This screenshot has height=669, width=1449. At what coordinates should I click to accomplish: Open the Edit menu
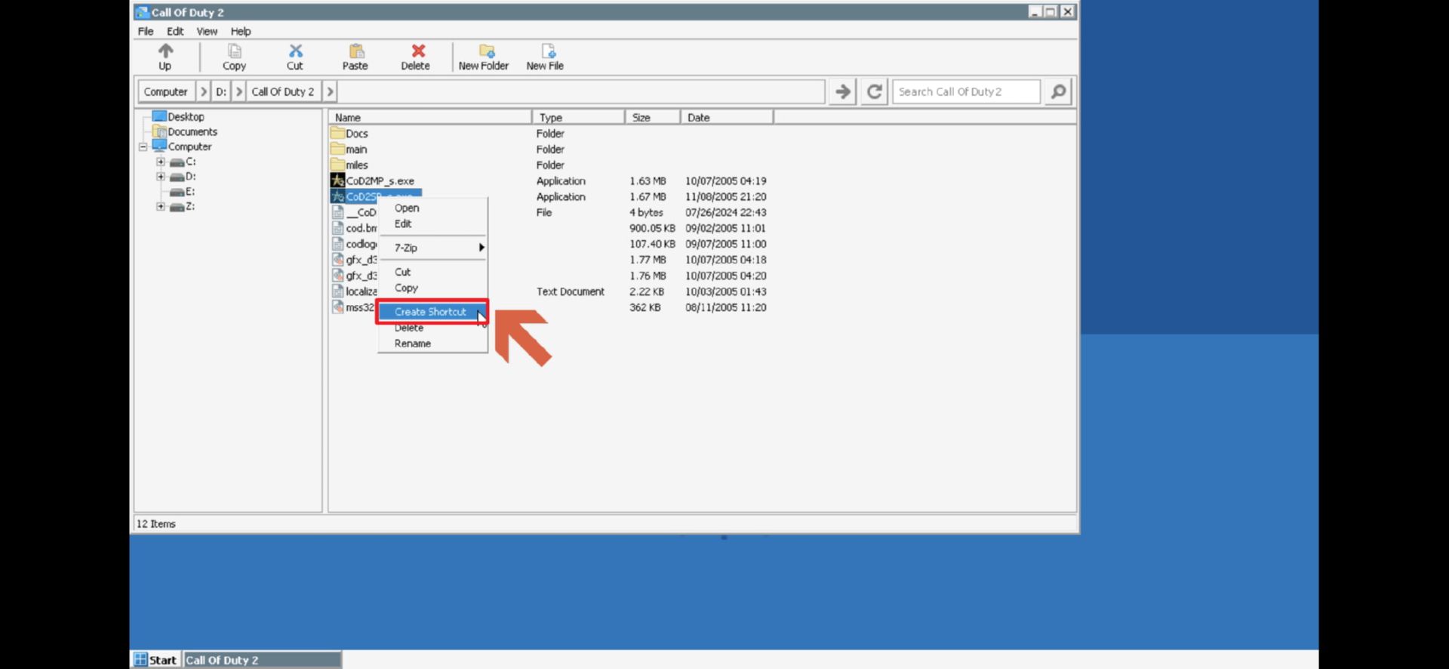click(x=175, y=31)
